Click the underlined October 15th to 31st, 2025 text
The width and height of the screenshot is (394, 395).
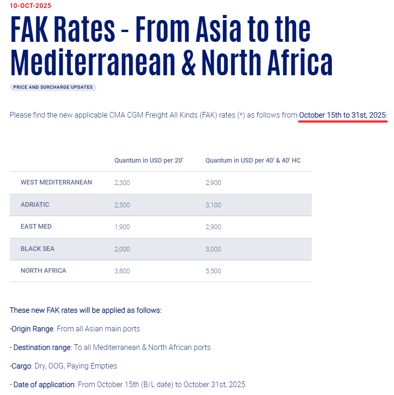pos(342,115)
